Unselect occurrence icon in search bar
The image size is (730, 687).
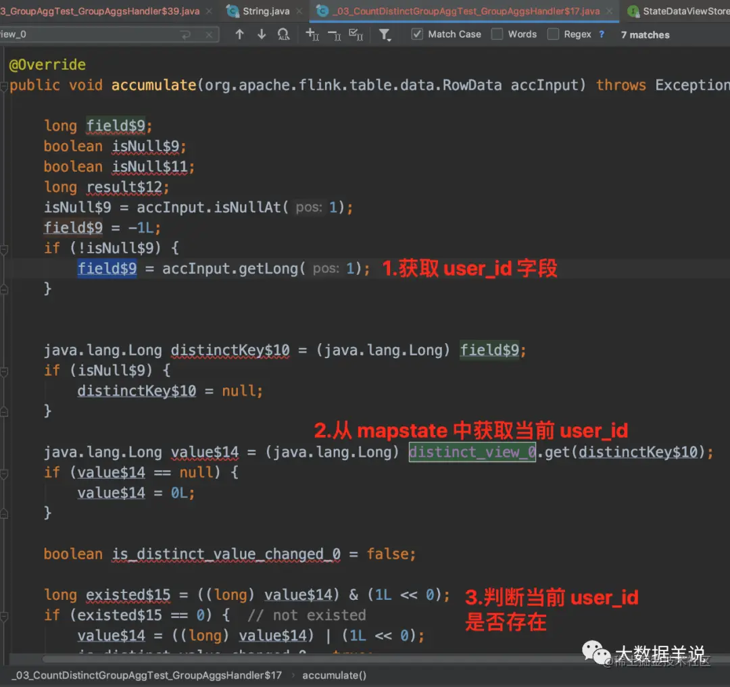click(335, 34)
